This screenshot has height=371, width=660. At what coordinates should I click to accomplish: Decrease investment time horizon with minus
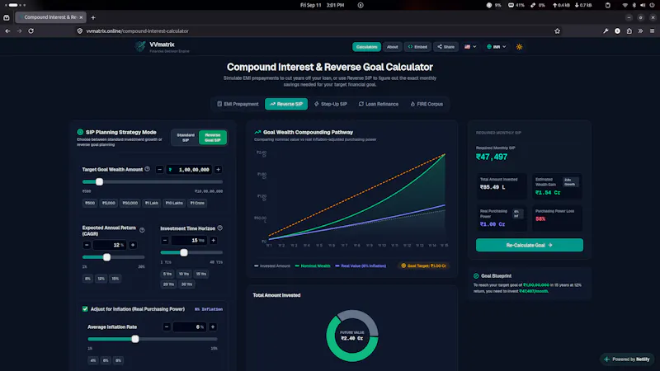click(165, 240)
